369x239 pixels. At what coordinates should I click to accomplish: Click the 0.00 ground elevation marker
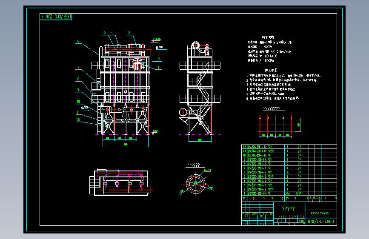tap(155, 131)
